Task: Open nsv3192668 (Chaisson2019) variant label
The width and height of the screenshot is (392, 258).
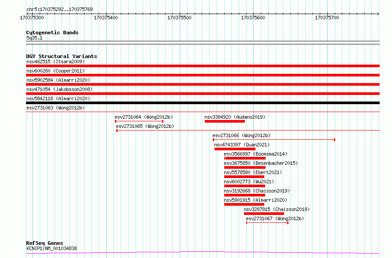Action: pos(257,191)
